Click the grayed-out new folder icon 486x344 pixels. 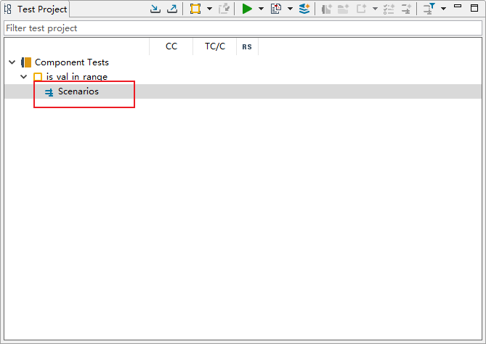coord(344,9)
